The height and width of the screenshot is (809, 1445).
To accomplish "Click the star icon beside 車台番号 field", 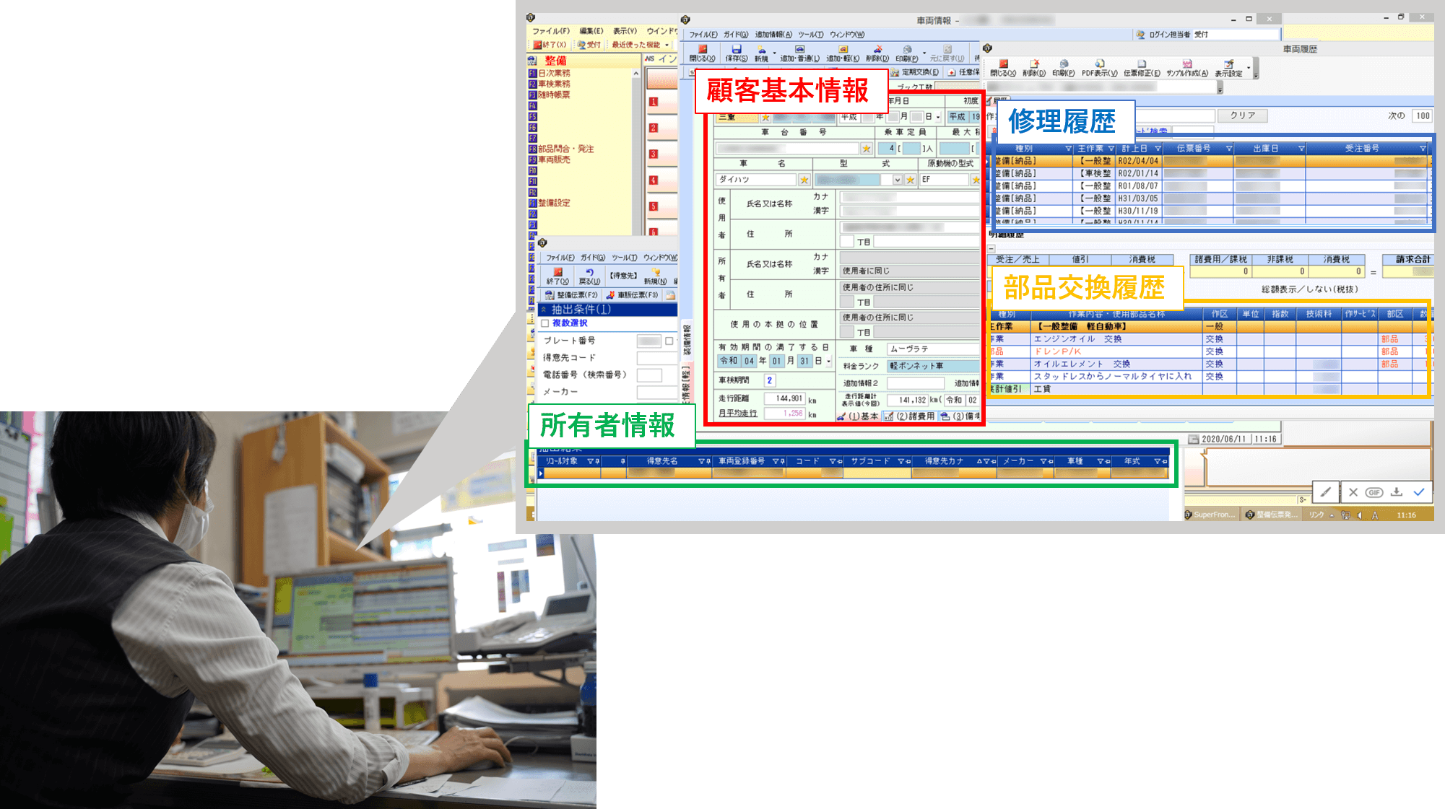I will coord(866,149).
